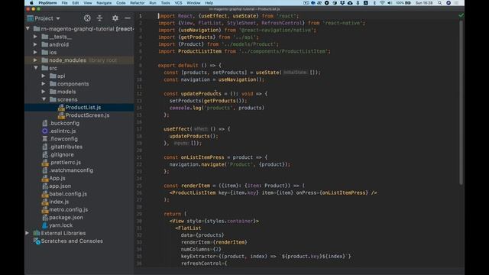Click the External Libraries icon

(37, 233)
